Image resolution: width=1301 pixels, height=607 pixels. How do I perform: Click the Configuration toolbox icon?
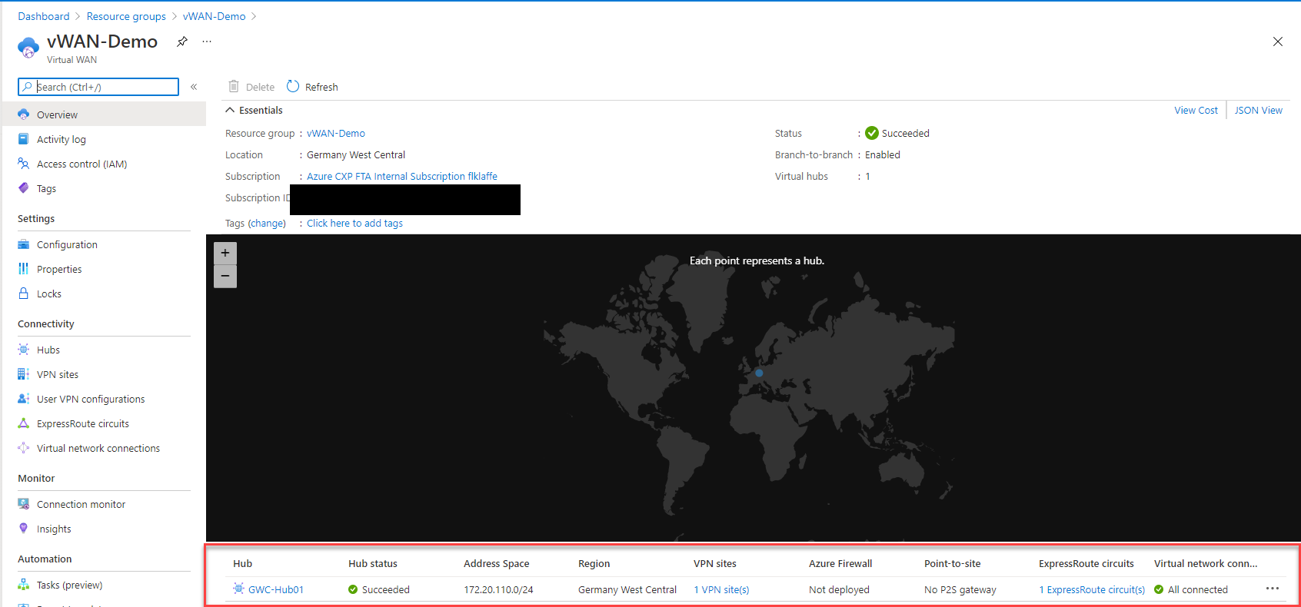24,244
